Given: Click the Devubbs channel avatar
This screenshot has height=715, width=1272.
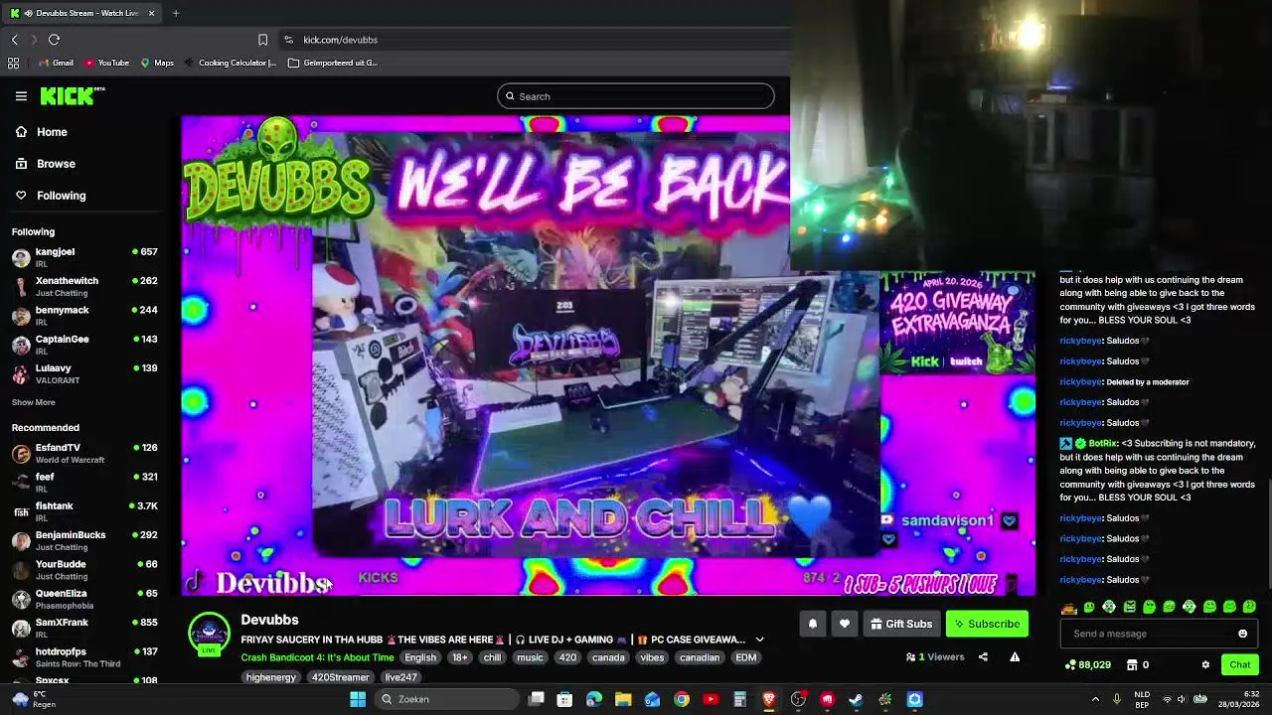Looking at the screenshot, I should click(x=209, y=634).
